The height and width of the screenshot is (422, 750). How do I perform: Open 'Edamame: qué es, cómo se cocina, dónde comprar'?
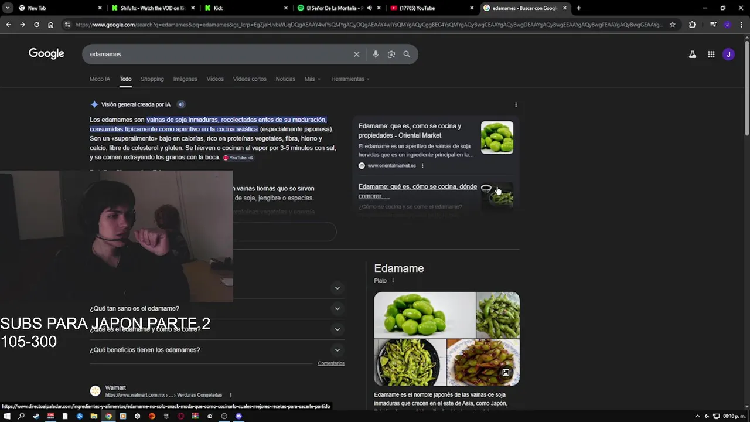(418, 191)
